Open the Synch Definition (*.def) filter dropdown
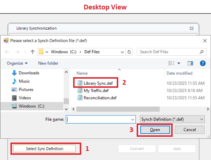Screen dimensions: 211x160 (172, 119)
